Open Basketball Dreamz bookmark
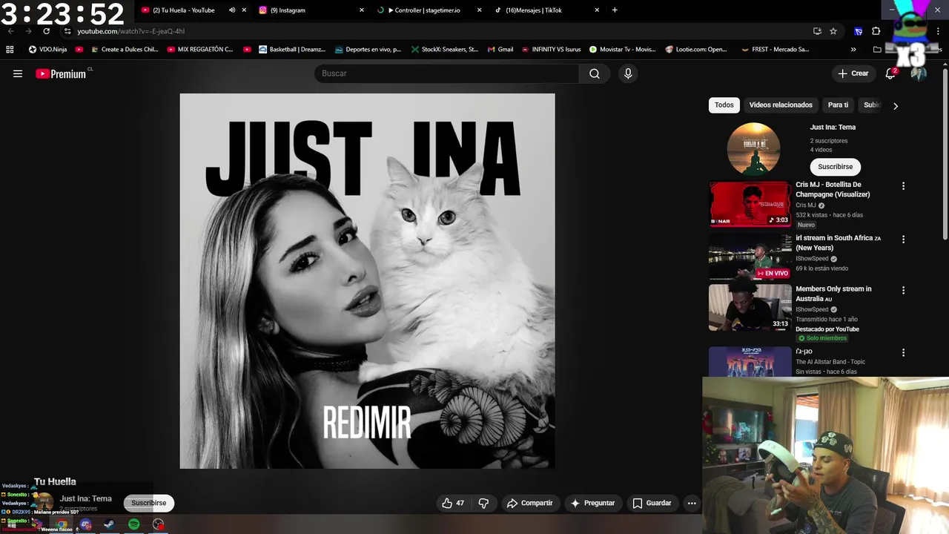Screen dimensions: 949x534 coord(292,50)
